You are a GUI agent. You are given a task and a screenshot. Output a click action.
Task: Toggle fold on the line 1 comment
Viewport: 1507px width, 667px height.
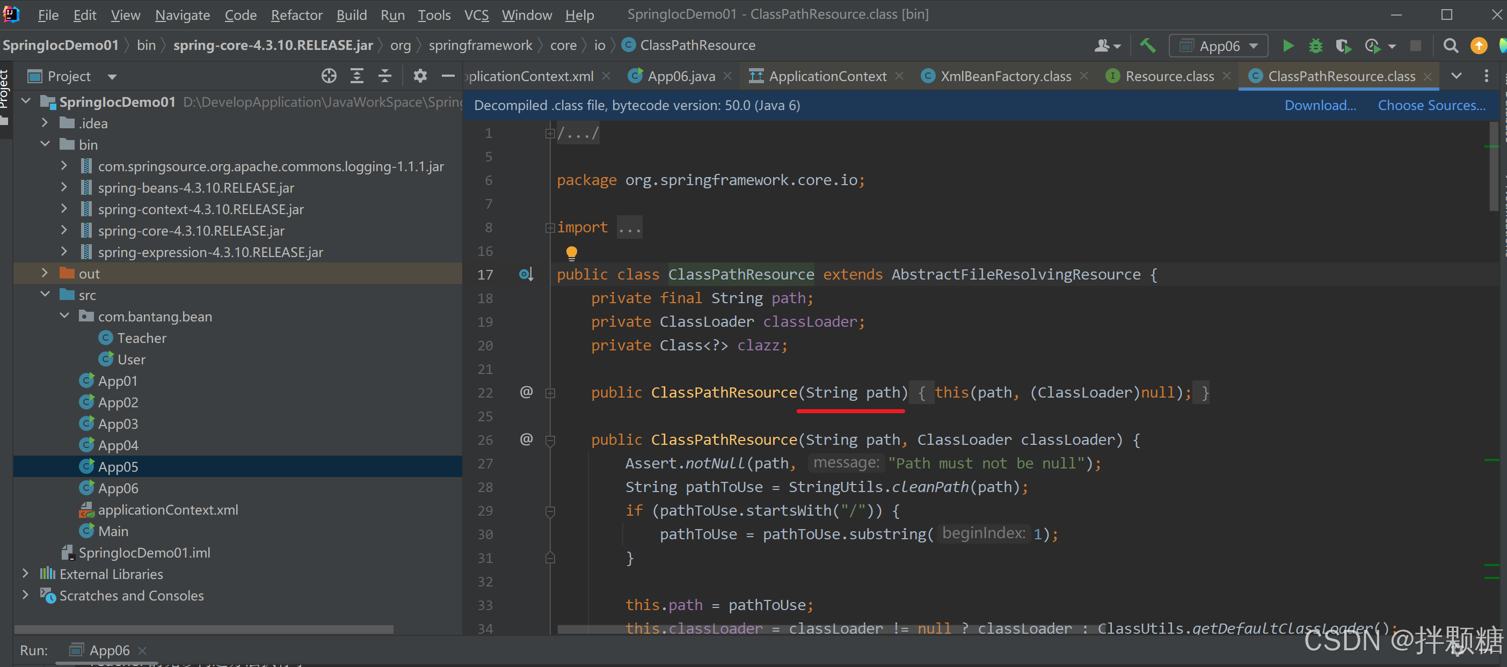point(550,133)
